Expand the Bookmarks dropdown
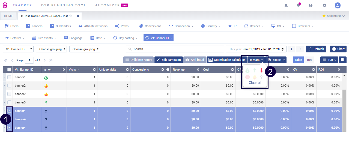This screenshot has height=142, width=349. (x=333, y=16)
